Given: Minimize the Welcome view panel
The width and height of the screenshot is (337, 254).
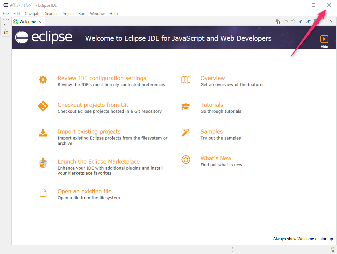Looking at the screenshot, I should pyautogui.click(x=324, y=21).
